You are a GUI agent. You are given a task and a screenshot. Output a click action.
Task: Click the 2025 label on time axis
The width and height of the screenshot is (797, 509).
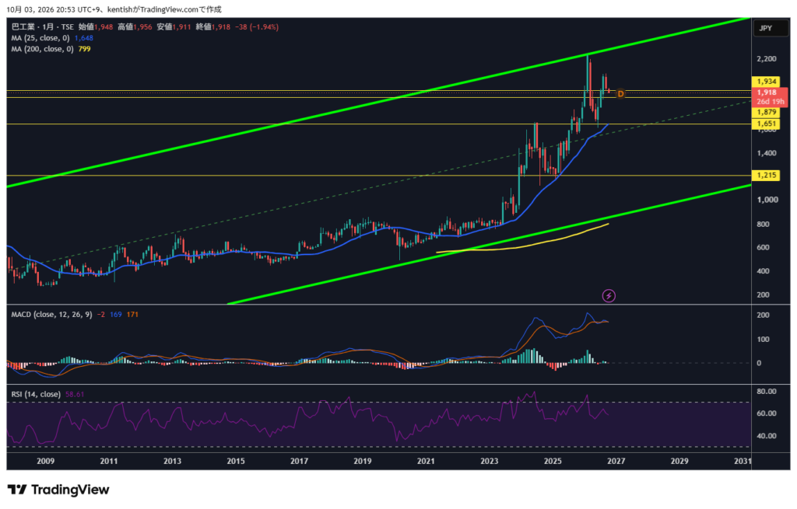[553, 462]
